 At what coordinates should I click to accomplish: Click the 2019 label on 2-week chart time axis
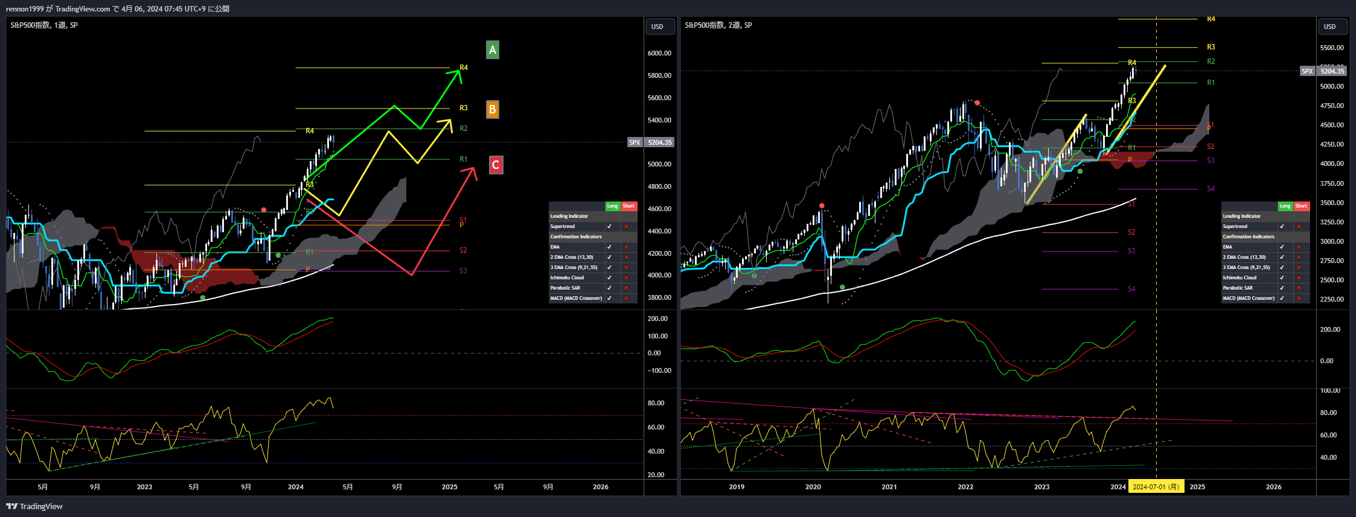click(737, 487)
